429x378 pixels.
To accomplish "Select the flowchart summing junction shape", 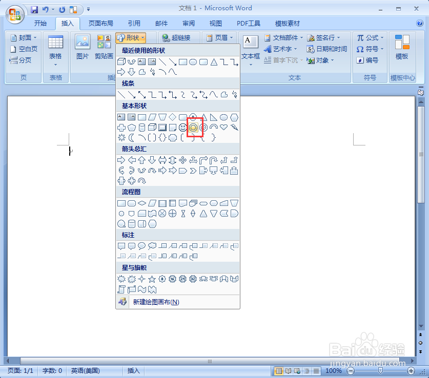I will (162, 214).
